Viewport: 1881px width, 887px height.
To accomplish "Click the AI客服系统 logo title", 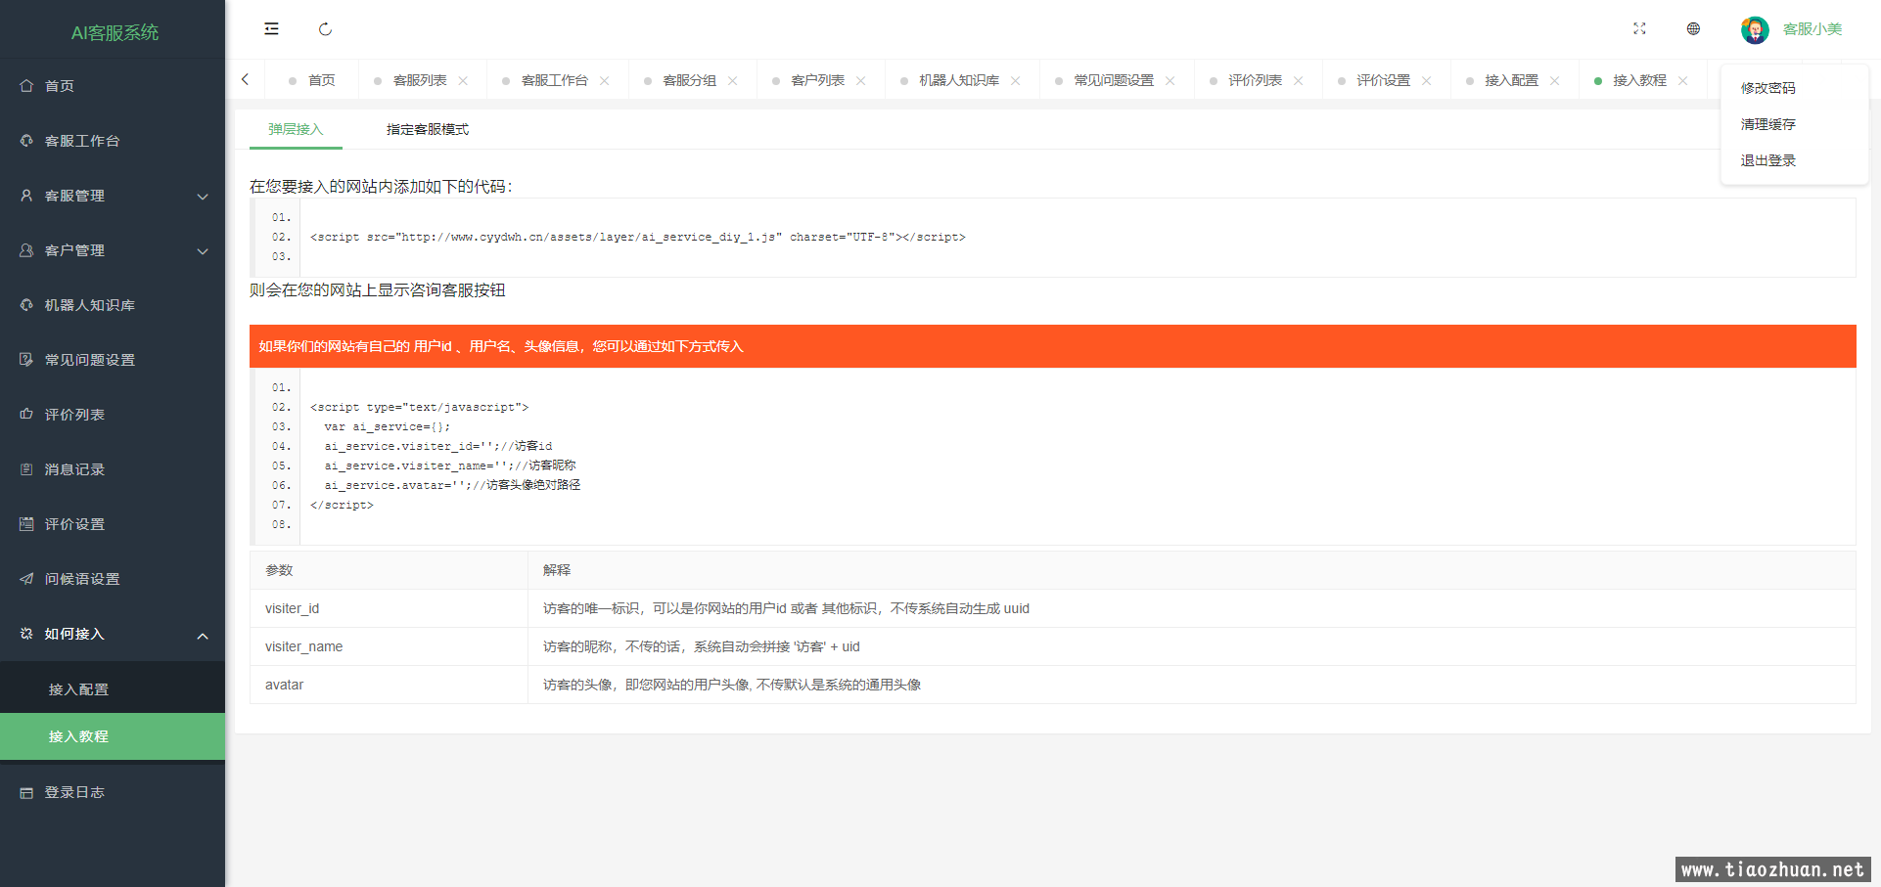I will tap(115, 32).
